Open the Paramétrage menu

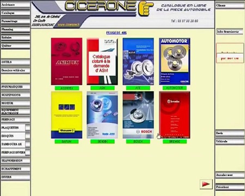[15, 21]
